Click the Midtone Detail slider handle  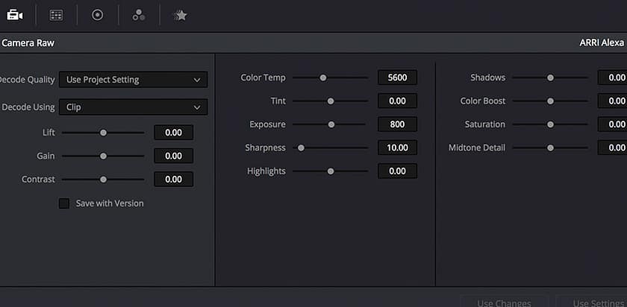550,148
